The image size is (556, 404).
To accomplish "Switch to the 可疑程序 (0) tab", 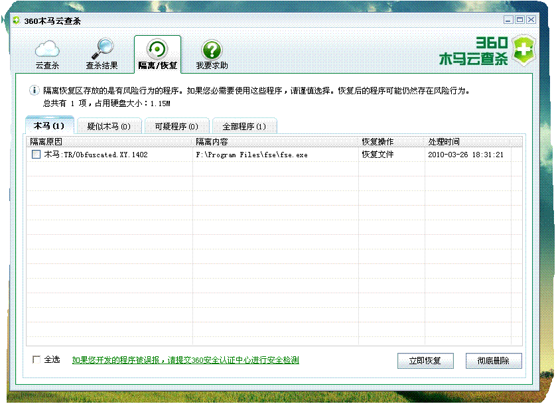I will (176, 126).
